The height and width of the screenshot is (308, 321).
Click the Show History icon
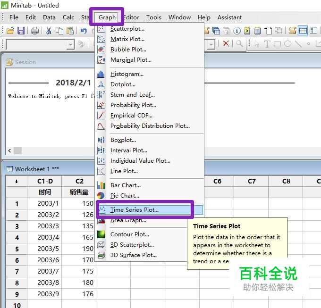pos(247,31)
